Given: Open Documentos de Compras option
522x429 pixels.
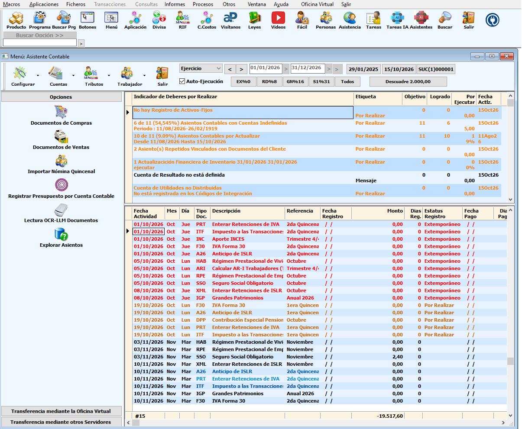Looking at the screenshot, I should 61,116.
